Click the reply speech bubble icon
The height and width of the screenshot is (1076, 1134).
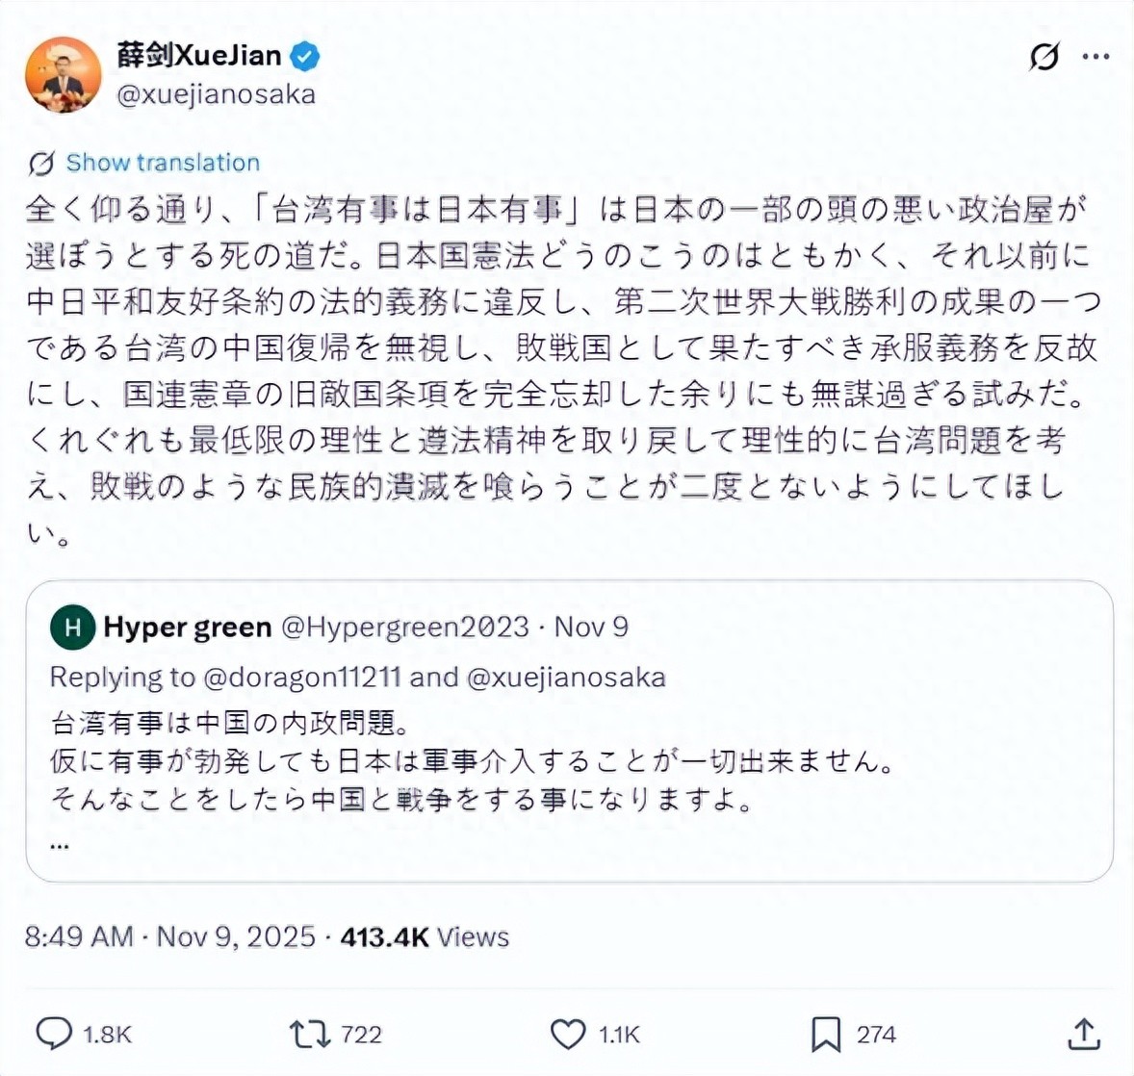(54, 1034)
